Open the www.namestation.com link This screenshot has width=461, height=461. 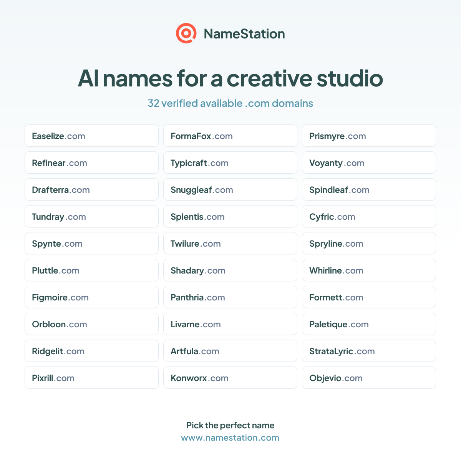pos(230,438)
